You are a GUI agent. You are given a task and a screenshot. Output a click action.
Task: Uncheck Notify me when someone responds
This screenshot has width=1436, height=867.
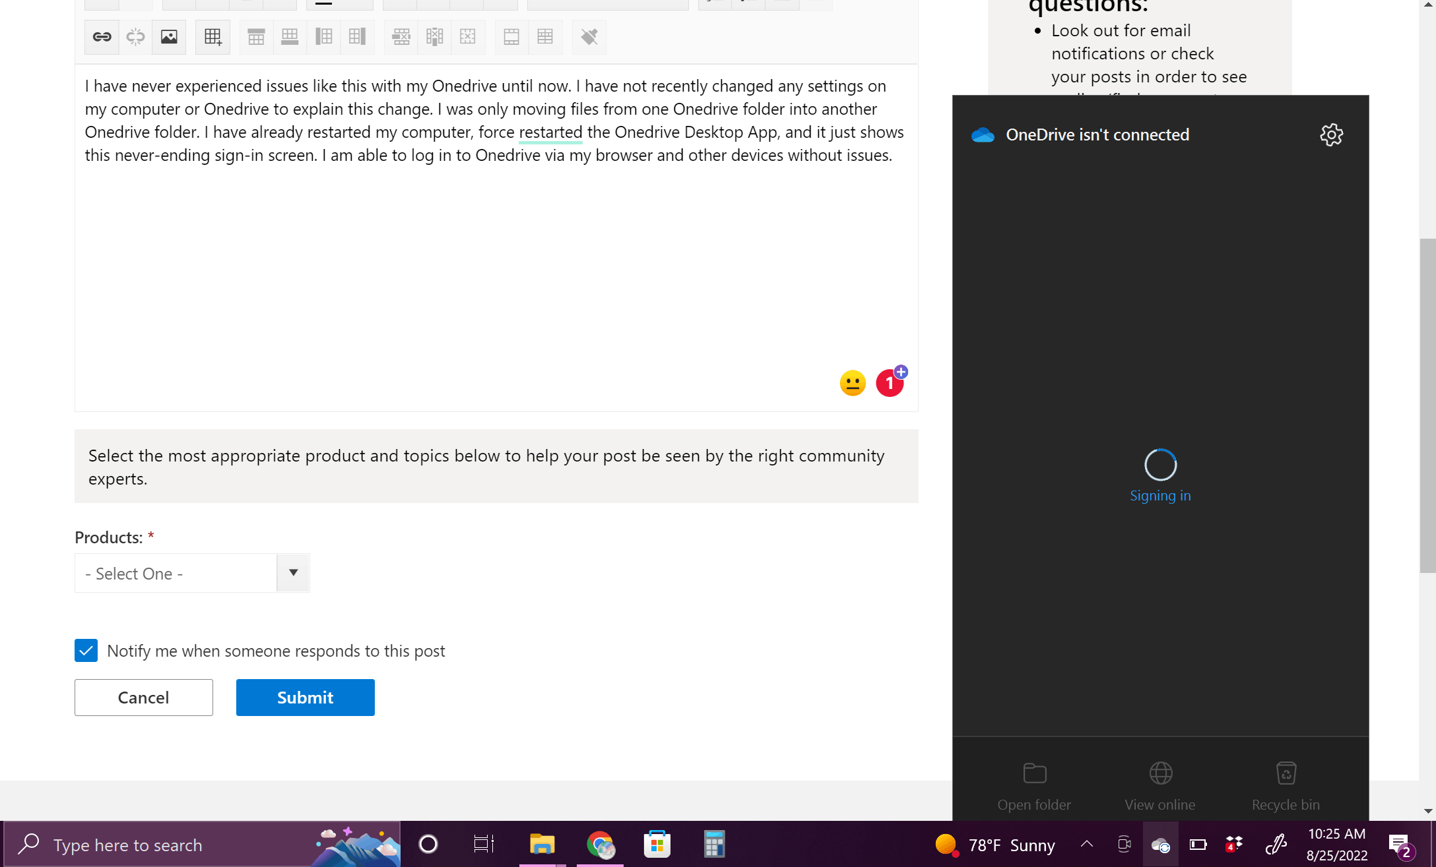(86, 651)
